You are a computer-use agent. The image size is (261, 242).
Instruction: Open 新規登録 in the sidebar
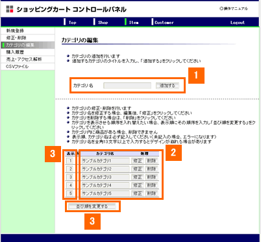click(27, 30)
